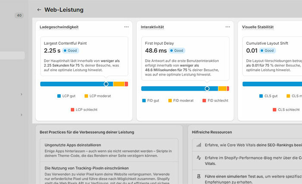The image size is (302, 184).
Task: Open Ungenutzte Apps deinstallieren tip
Action: [109, 150]
